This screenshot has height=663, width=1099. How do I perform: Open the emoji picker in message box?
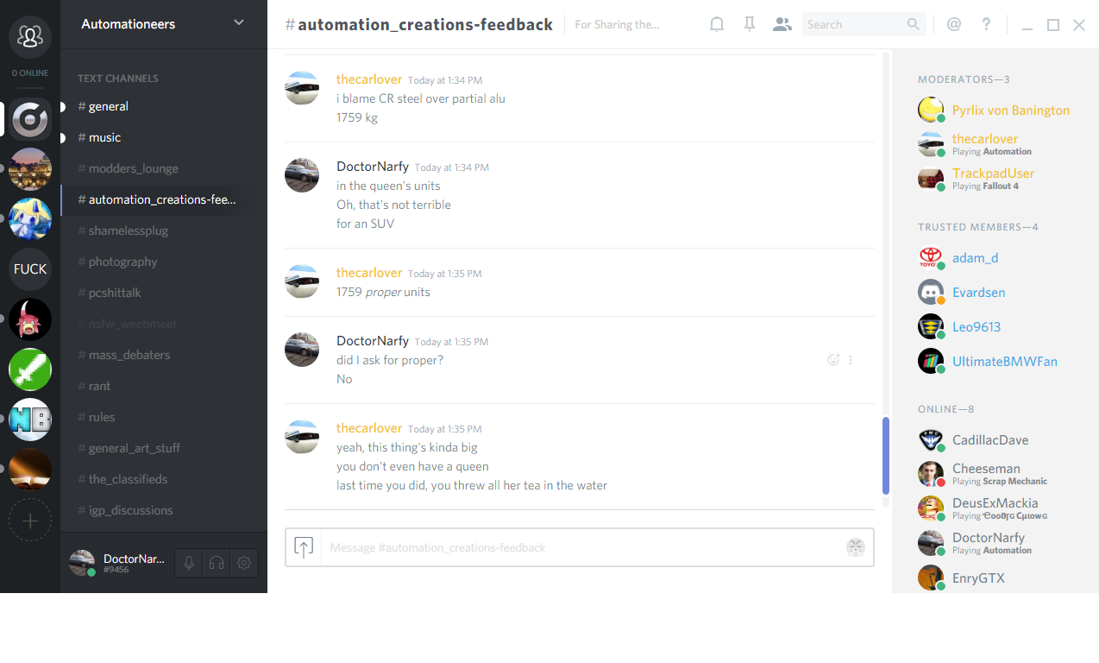click(855, 546)
